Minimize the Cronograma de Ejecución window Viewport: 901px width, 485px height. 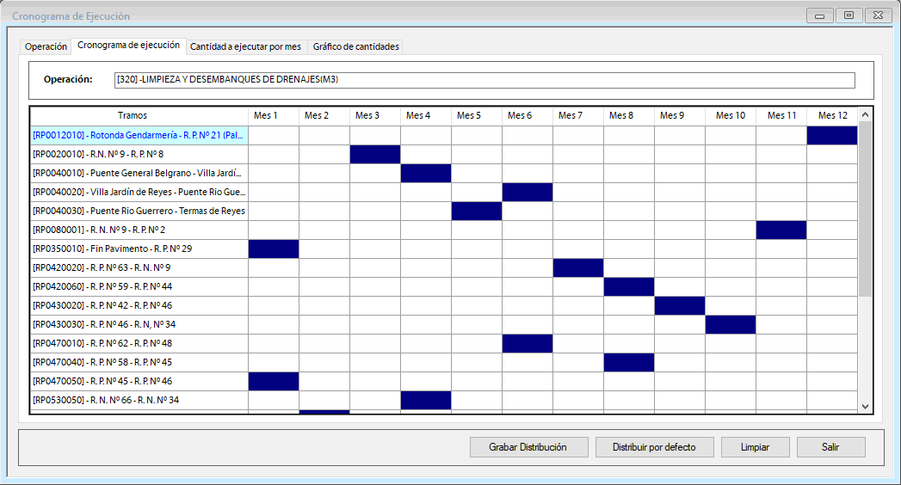[820, 15]
